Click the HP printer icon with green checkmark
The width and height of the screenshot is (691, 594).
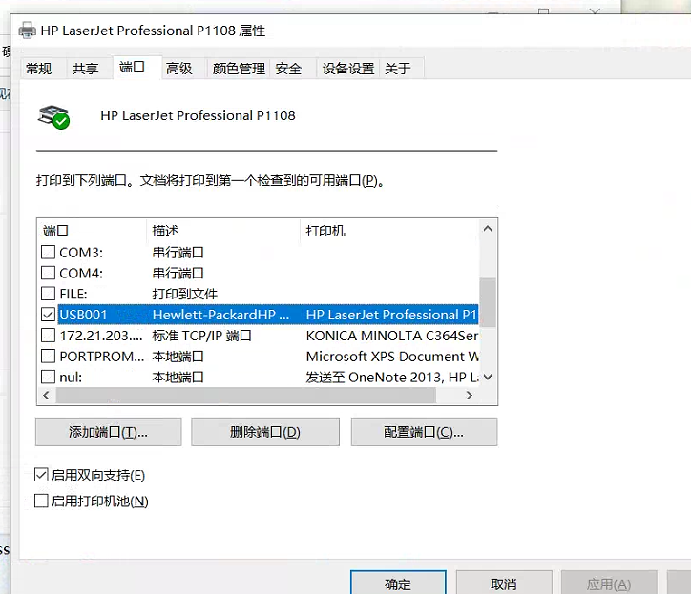pyautogui.click(x=54, y=116)
